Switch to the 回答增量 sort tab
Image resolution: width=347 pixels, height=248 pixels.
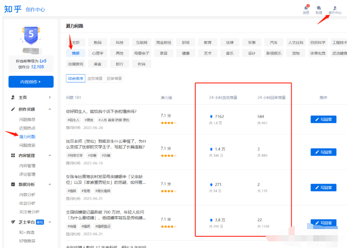[x=114, y=78]
